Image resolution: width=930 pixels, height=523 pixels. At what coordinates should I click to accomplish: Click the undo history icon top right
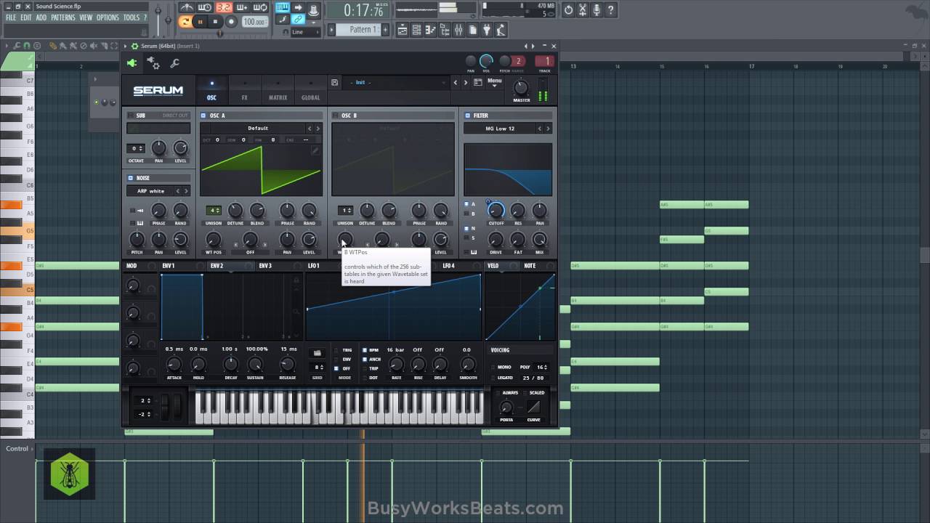pyautogui.click(x=568, y=10)
